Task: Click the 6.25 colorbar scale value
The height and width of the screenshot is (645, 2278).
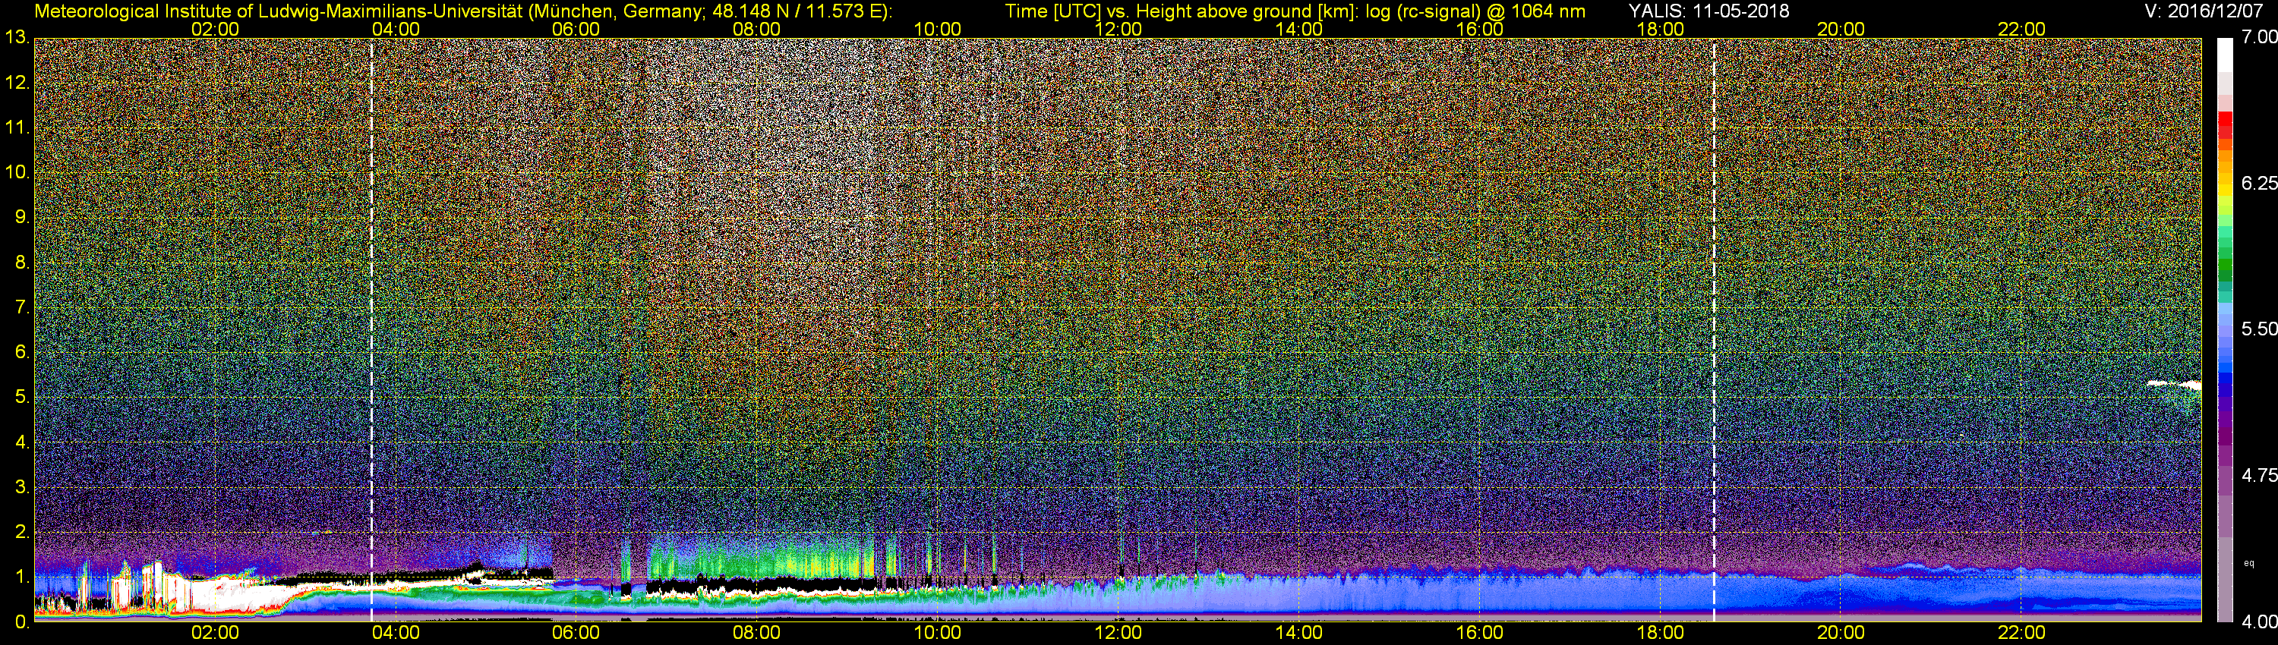Action: pyautogui.click(x=2260, y=183)
